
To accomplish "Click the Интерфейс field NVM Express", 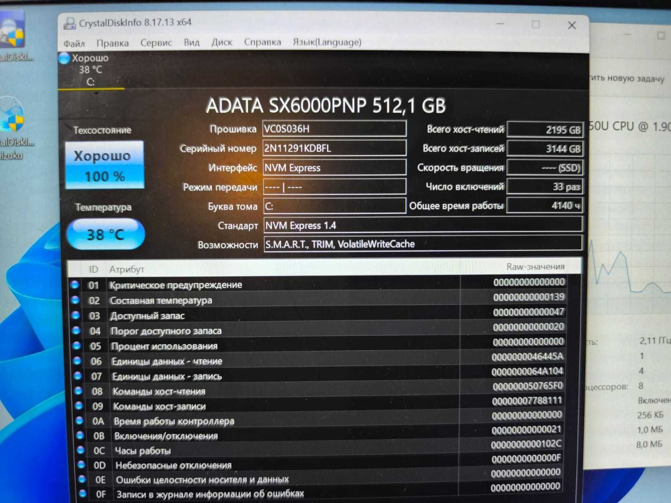I will (334, 168).
